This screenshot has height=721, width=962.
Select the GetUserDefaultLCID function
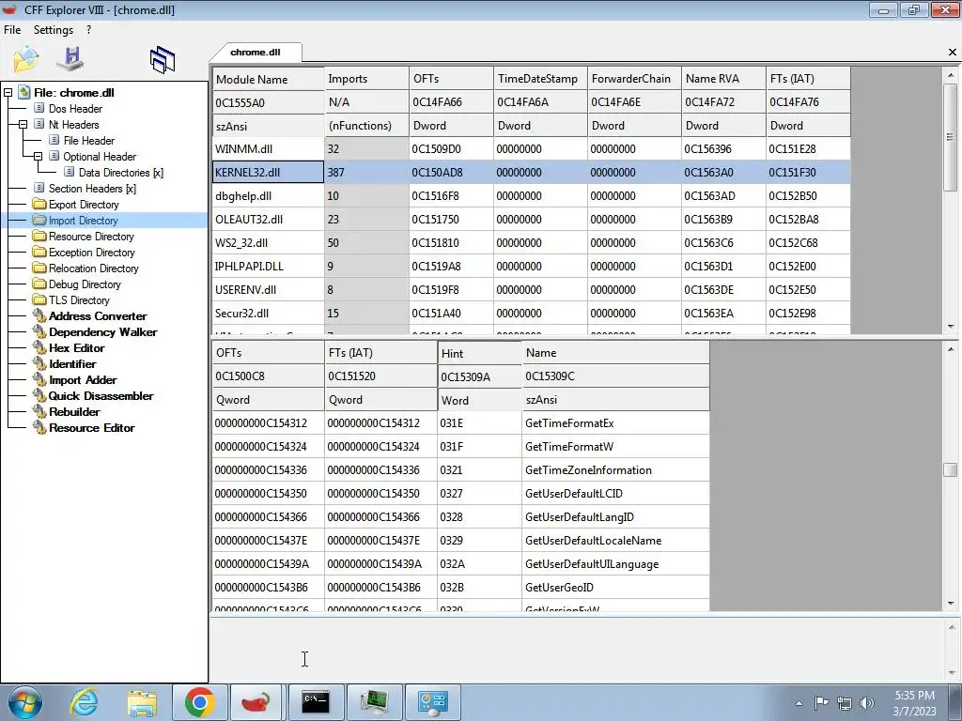tap(460, 494)
